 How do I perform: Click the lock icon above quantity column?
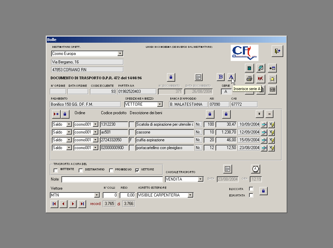click(x=210, y=114)
